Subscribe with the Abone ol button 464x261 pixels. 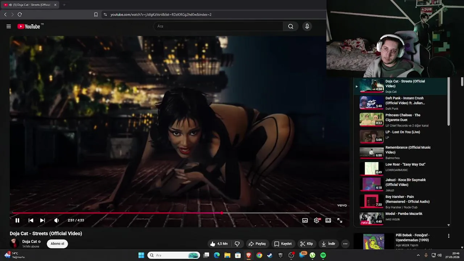click(57, 244)
